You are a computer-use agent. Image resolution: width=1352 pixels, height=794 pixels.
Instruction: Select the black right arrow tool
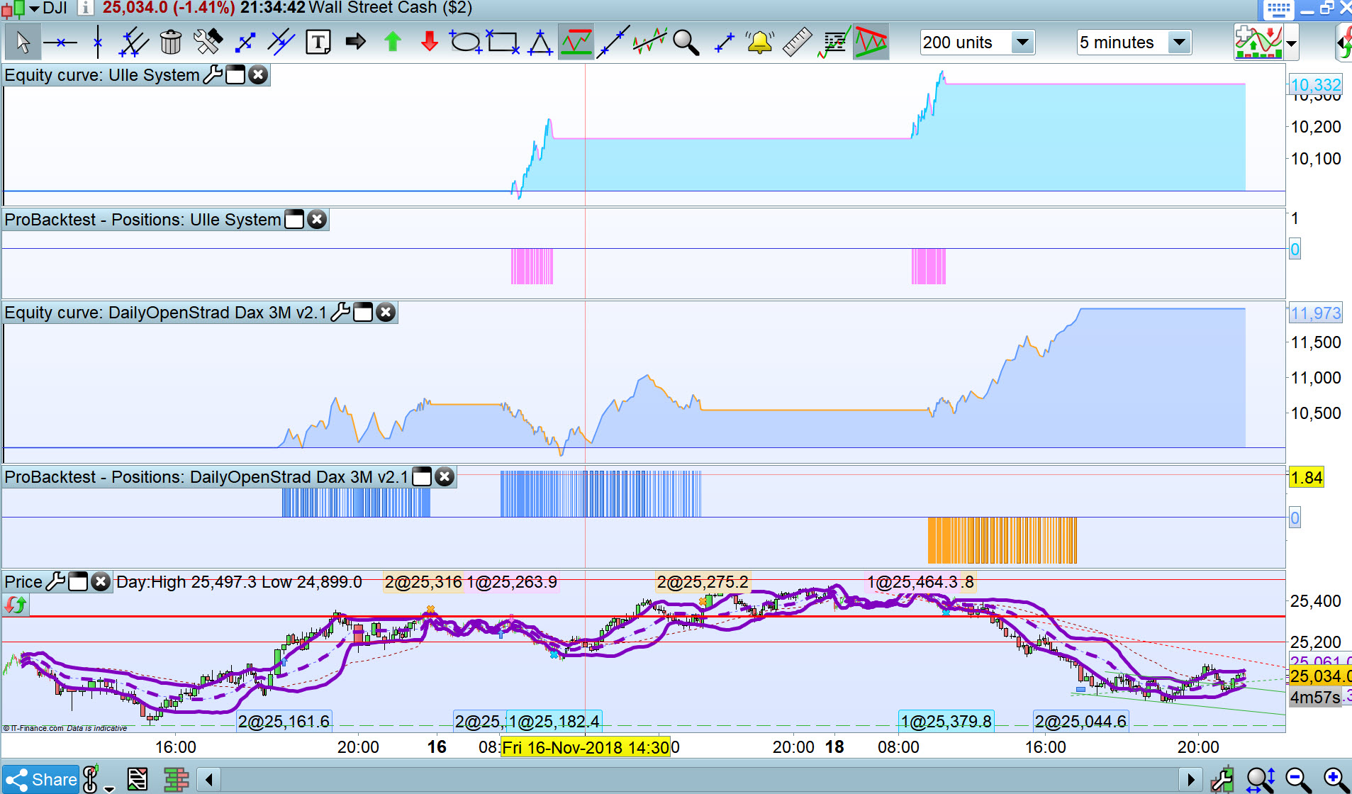pos(355,43)
